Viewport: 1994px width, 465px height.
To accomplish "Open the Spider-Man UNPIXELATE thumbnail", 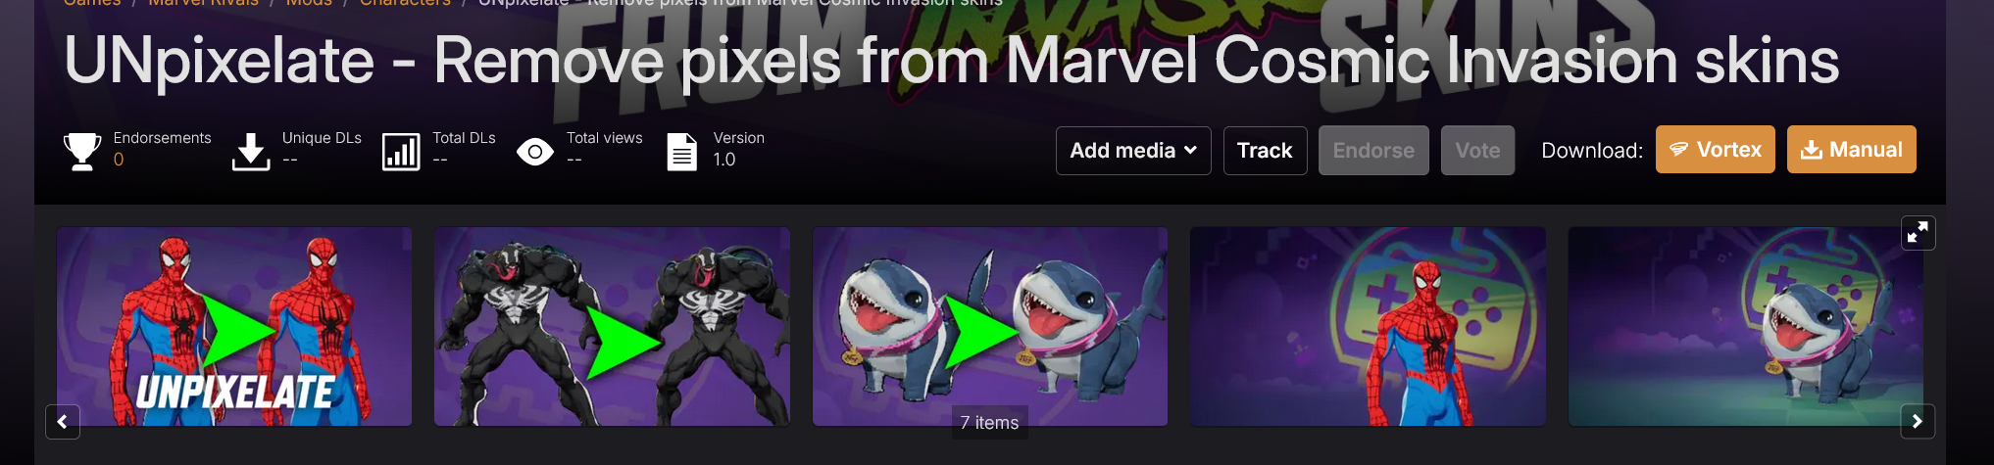I will 234,327.
